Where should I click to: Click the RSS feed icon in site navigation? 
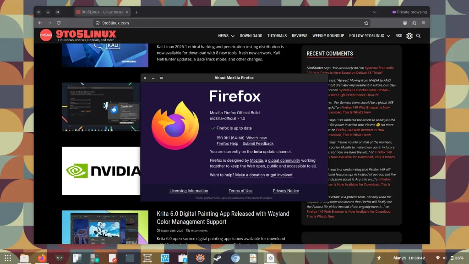(398, 36)
